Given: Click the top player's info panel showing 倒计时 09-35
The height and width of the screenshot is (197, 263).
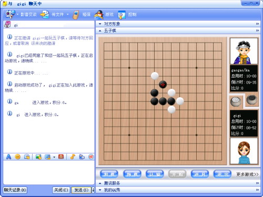Looking at the screenshot, I should point(244,78).
